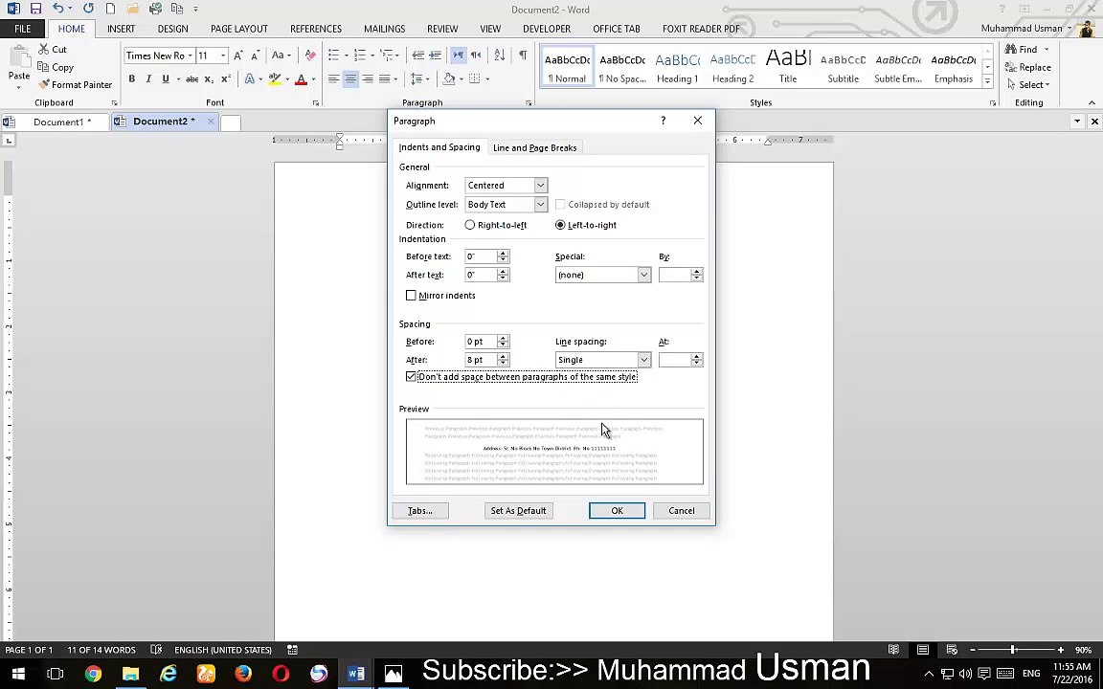Select Right-to-left direction

pos(470,225)
